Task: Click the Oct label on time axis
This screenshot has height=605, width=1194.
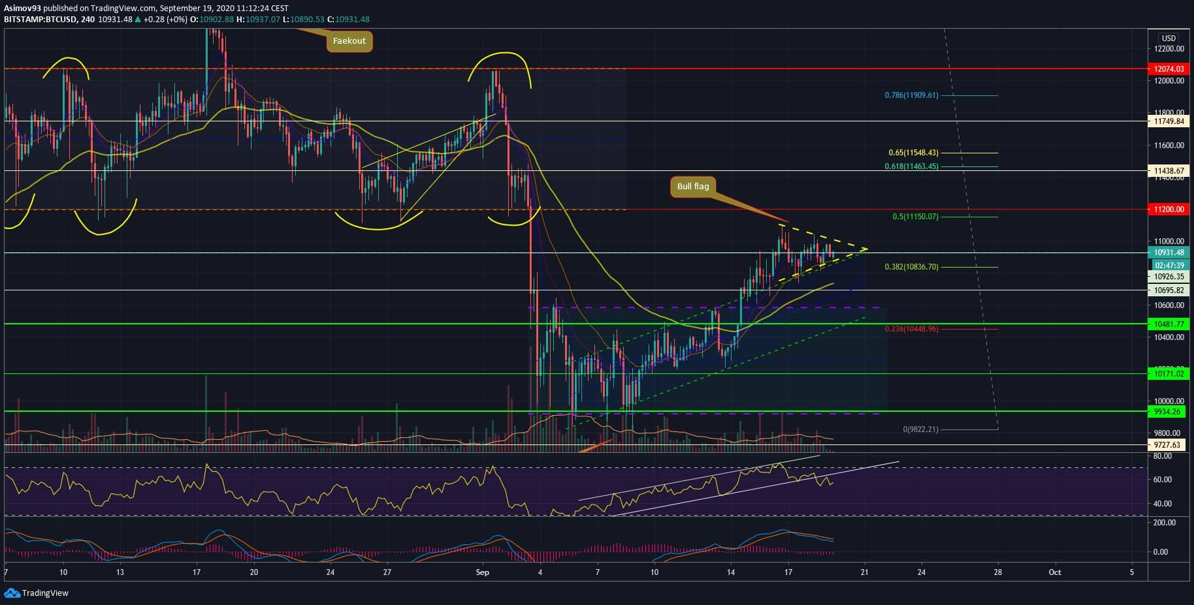Action: click(1054, 572)
